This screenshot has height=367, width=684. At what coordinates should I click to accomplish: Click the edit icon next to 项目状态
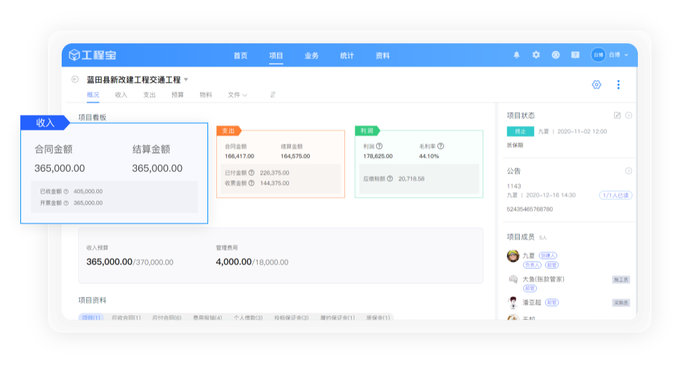point(617,115)
